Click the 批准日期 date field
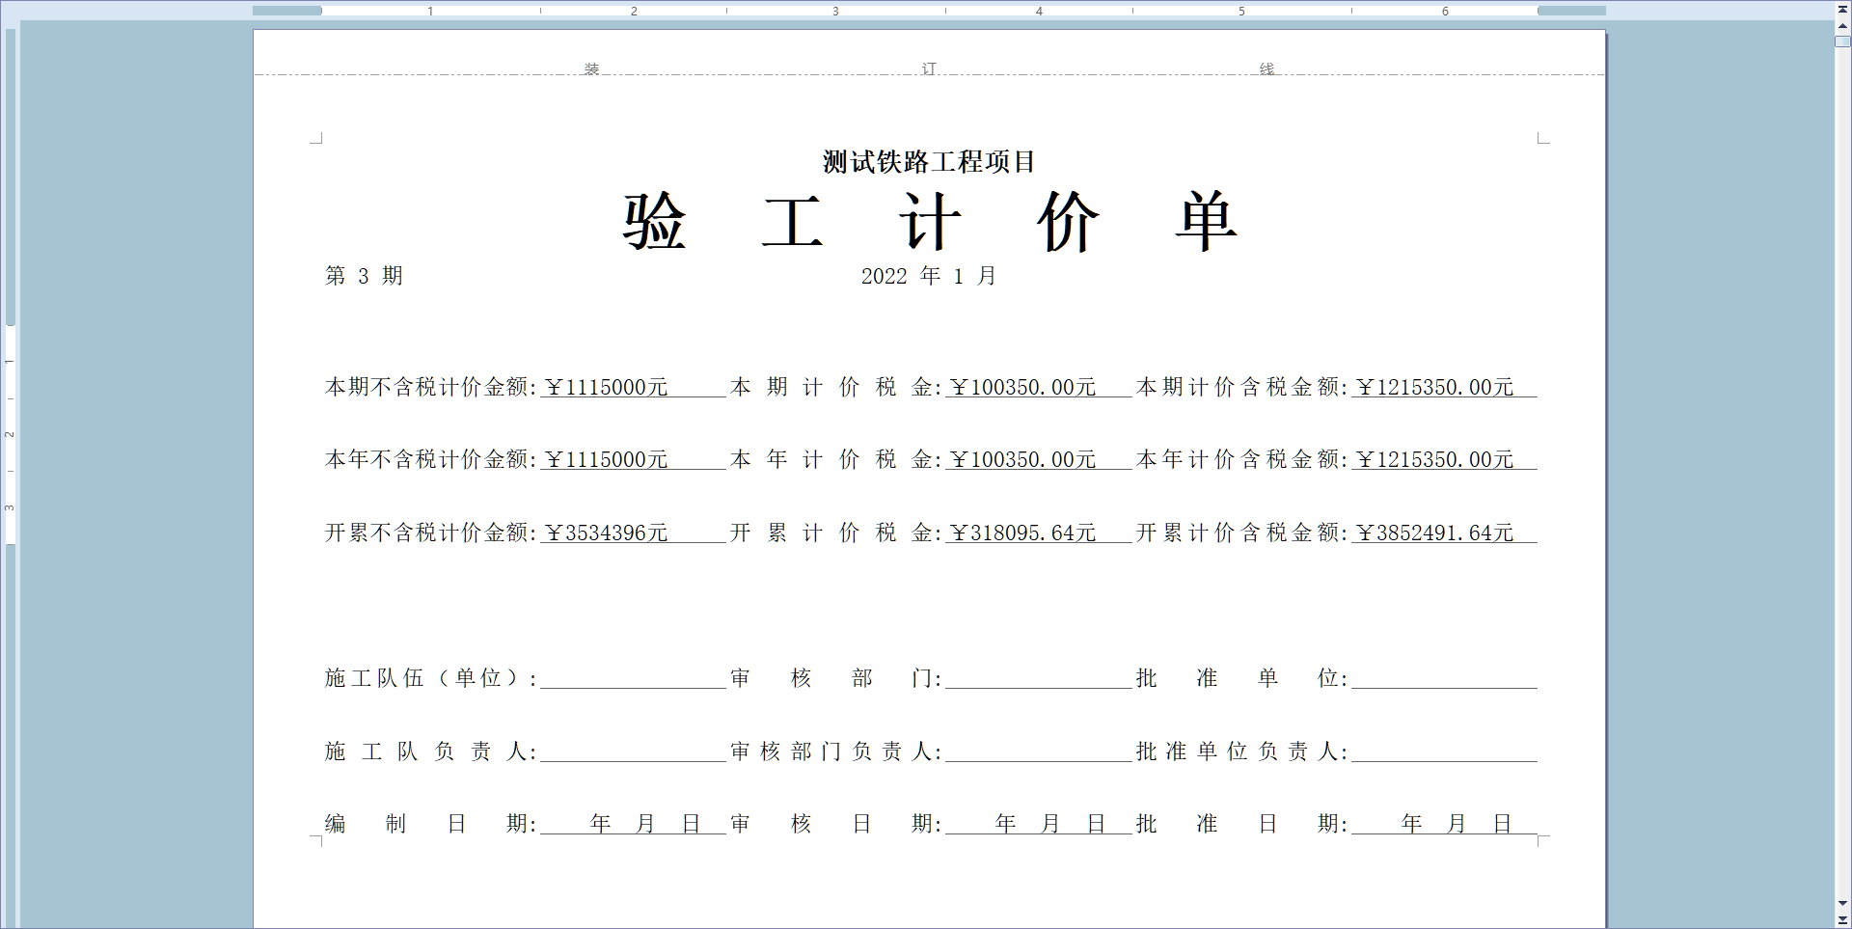This screenshot has width=1852, height=929. pos(1444,824)
